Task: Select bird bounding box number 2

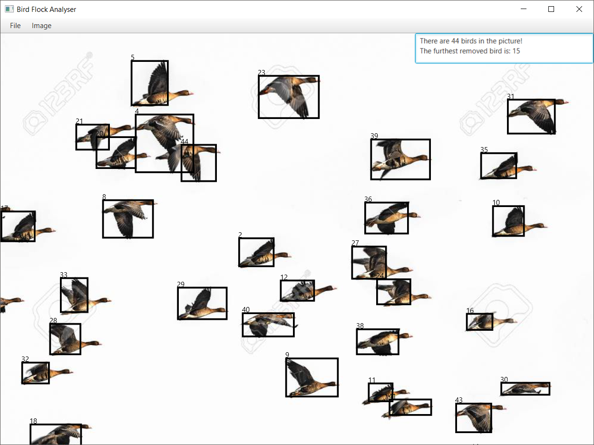Action: pyautogui.click(x=256, y=252)
